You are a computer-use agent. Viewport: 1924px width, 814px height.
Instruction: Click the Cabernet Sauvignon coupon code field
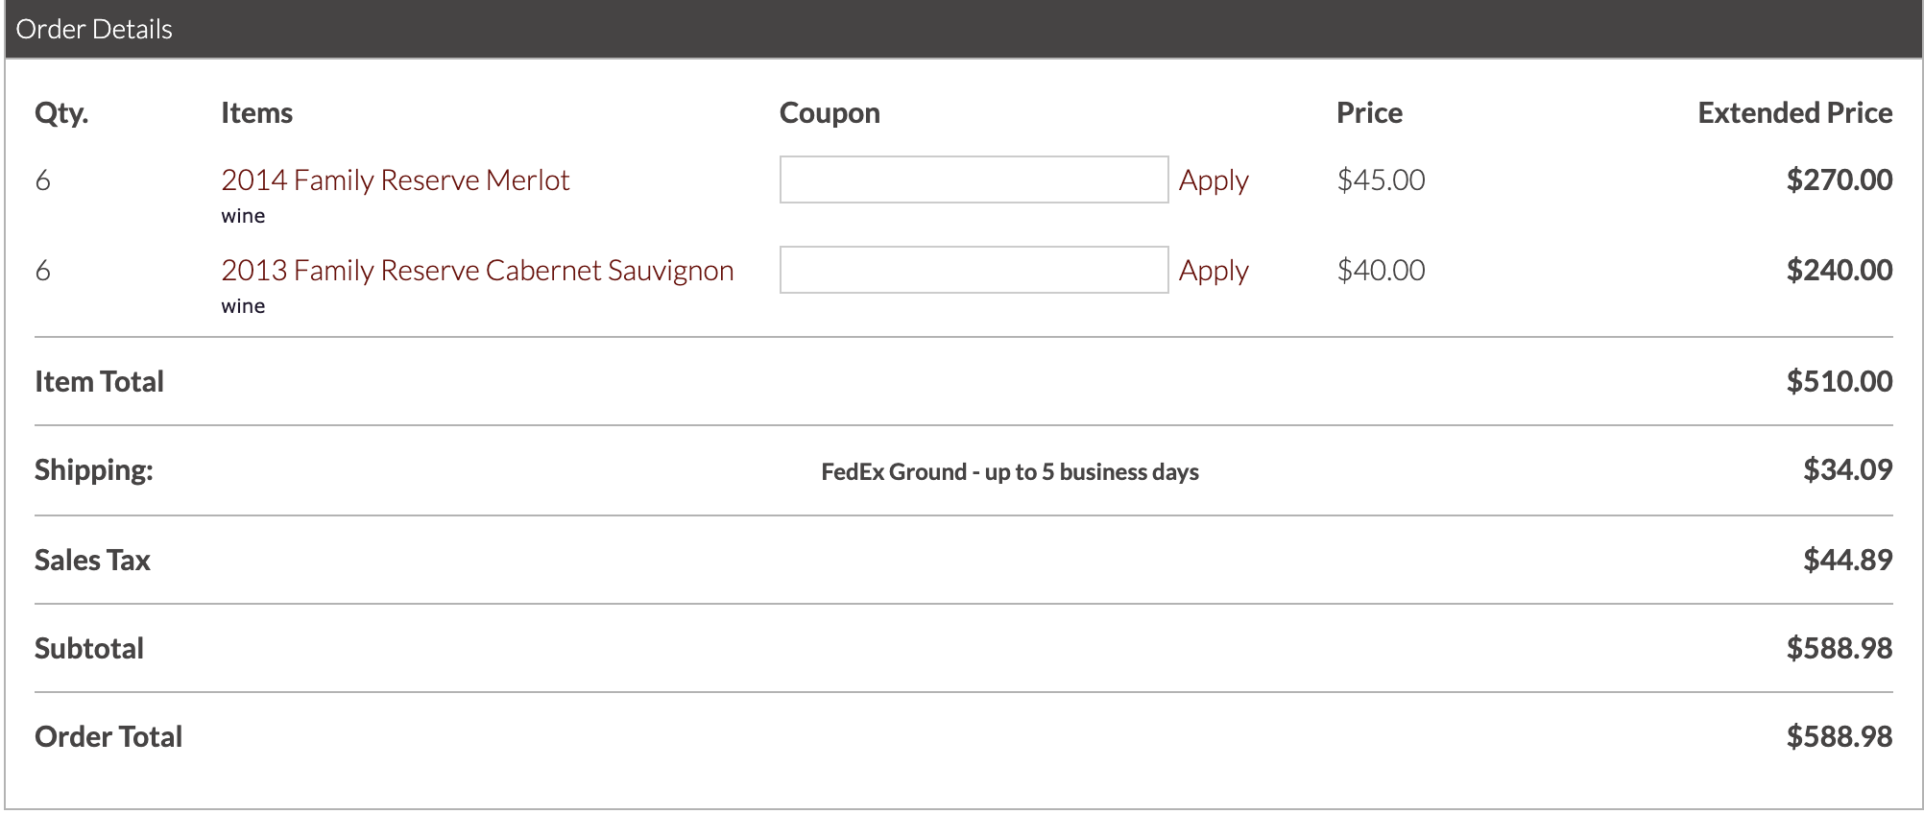(974, 270)
